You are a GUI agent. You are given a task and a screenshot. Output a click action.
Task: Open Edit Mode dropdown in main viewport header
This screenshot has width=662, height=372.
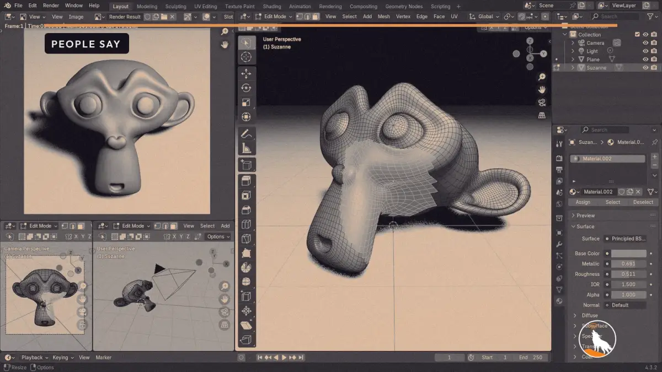click(274, 17)
